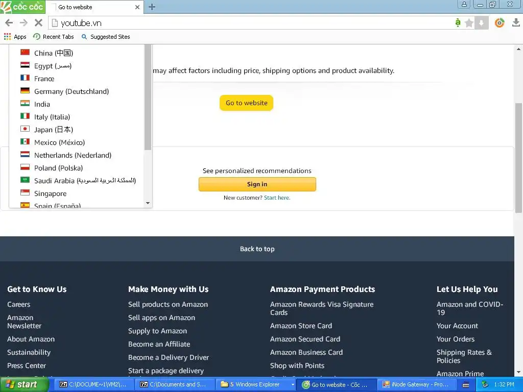Viewport: 523px width, 392px height.
Task: Click the page vertical scrollbar thumb
Action: point(518,158)
